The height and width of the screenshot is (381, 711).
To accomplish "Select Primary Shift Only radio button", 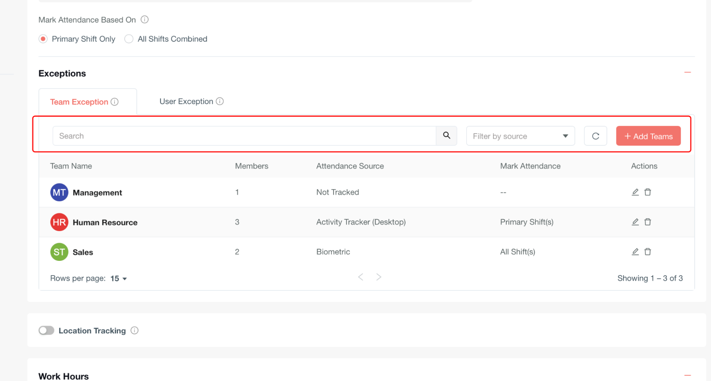I will click(43, 39).
